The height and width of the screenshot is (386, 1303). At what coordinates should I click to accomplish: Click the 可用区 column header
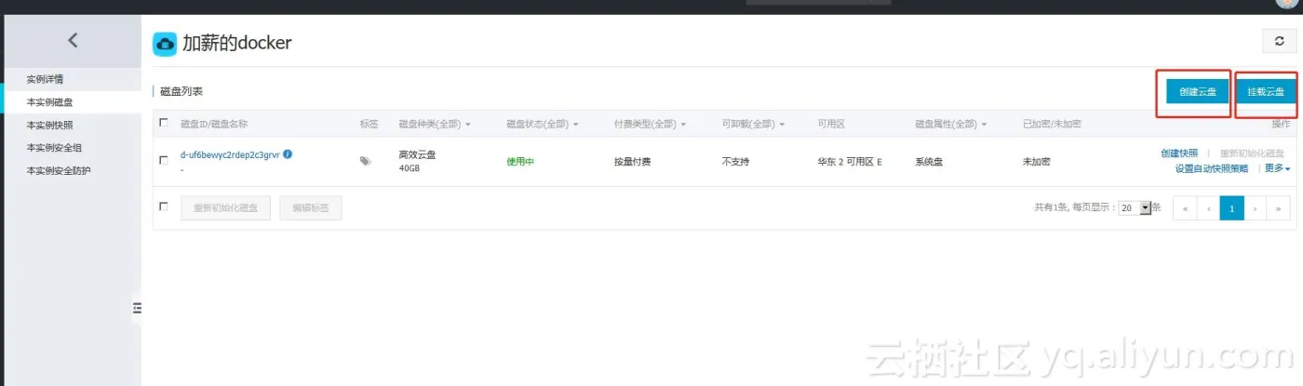pos(831,124)
